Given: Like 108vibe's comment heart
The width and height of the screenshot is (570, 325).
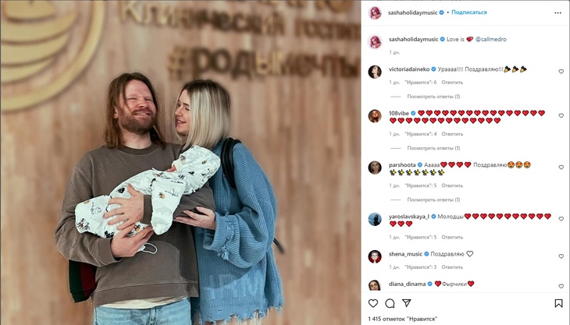Looking at the screenshot, I should (x=561, y=115).
